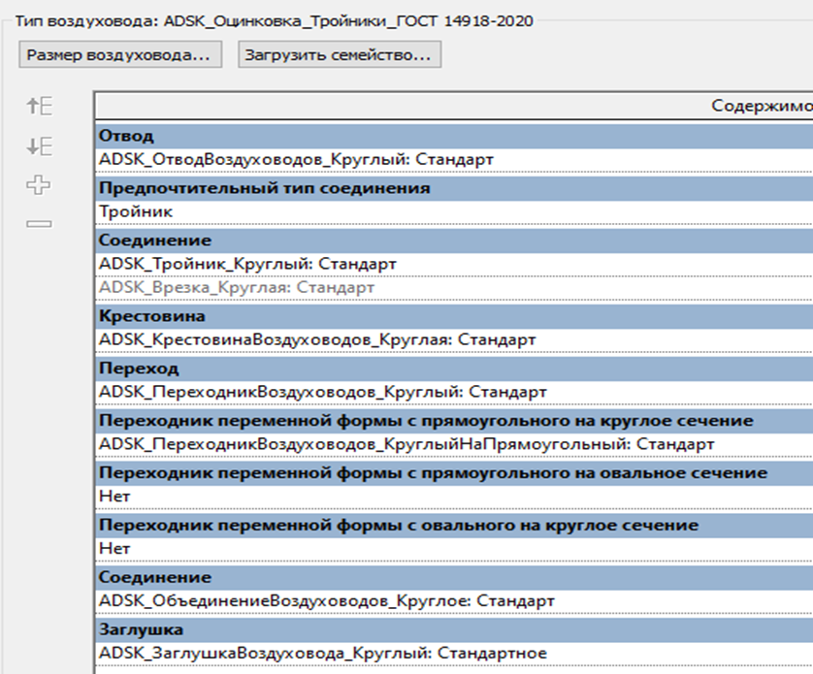813x674 pixels.
Task: Click the 'Тип воздуховода' title label
Action: [274, 21]
